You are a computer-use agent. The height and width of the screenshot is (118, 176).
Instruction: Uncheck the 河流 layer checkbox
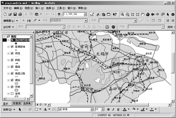[x=12, y=53]
